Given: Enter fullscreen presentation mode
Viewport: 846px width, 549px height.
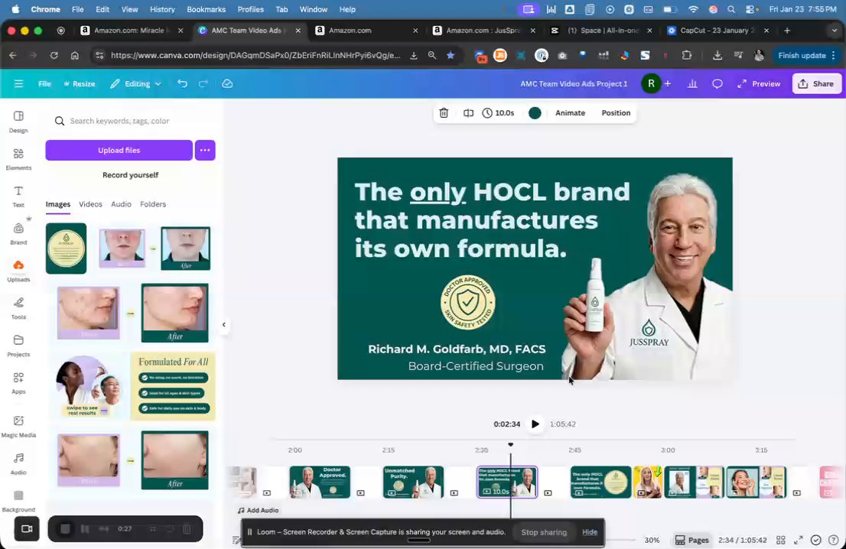Looking at the screenshot, I should (x=799, y=540).
